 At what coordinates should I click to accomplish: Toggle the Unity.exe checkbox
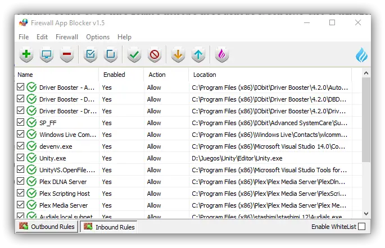(x=21, y=158)
